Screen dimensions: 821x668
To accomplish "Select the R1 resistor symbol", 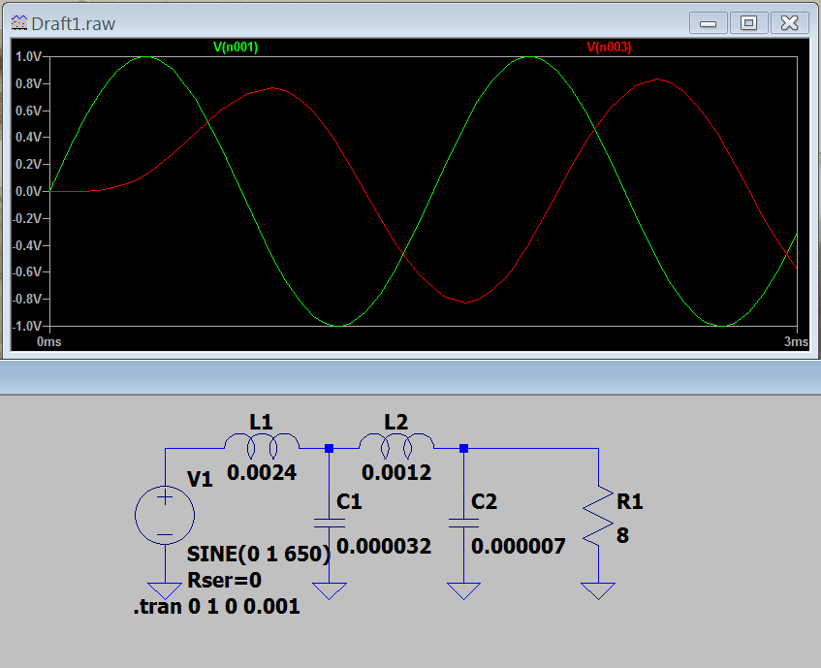I will click(598, 516).
